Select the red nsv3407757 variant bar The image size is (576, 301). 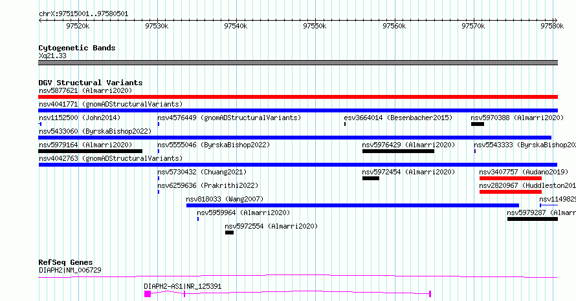pos(511,178)
